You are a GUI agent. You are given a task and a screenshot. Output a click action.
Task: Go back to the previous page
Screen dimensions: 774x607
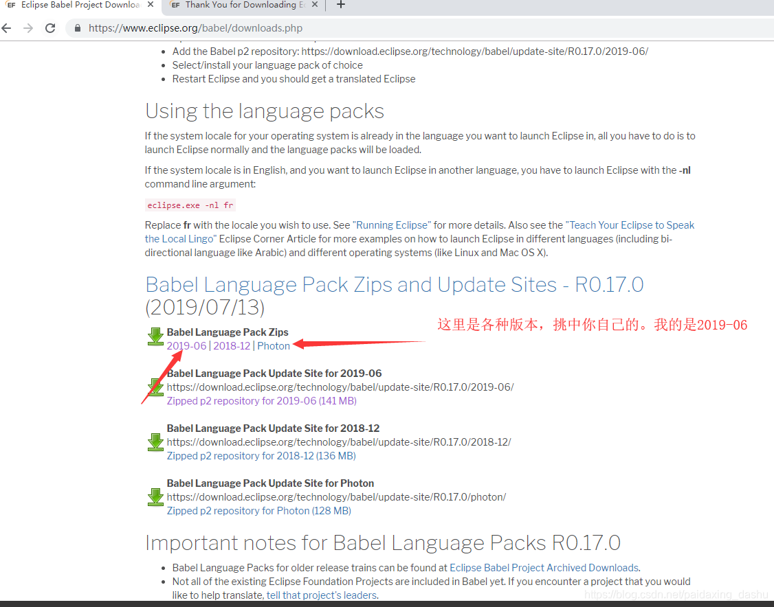tap(6, 28)
